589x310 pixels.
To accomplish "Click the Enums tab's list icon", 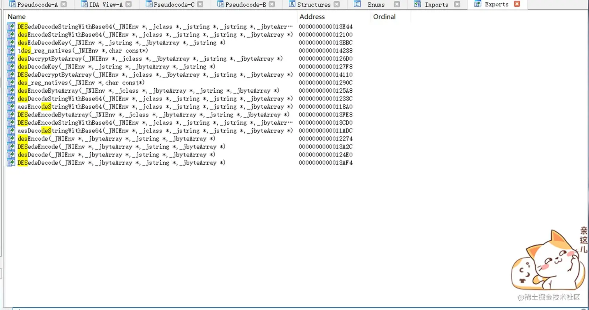I will pos(357,4).
